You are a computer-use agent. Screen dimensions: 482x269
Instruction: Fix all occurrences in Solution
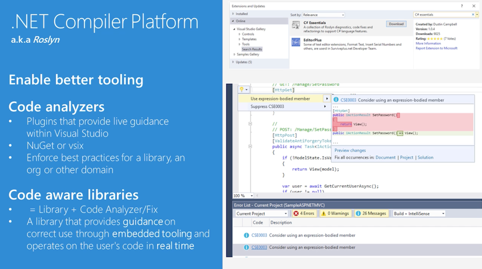[x=425, y=157]
